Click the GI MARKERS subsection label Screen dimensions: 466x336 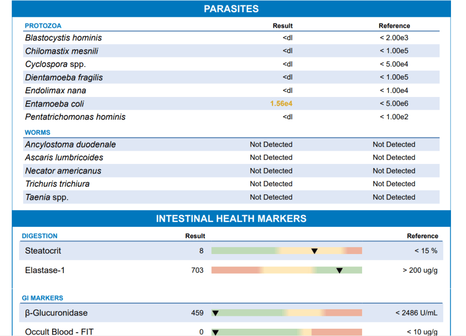[42, 298]
